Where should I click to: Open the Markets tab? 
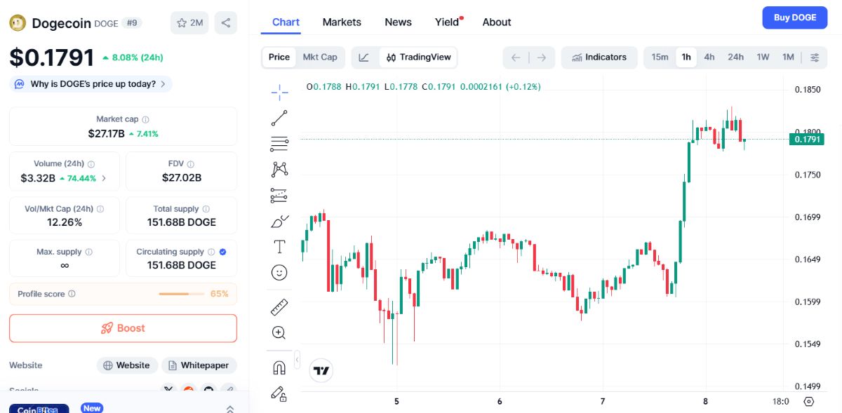[x=342, y=22]
